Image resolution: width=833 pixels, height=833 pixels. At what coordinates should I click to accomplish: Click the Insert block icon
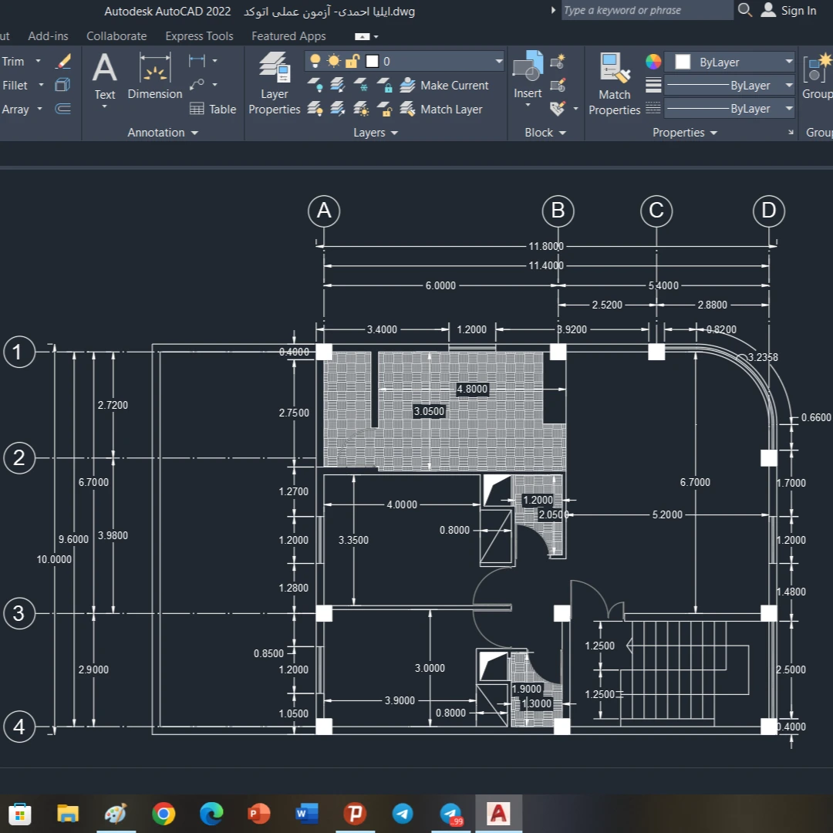pyautogui.click(x=528, y=76)
